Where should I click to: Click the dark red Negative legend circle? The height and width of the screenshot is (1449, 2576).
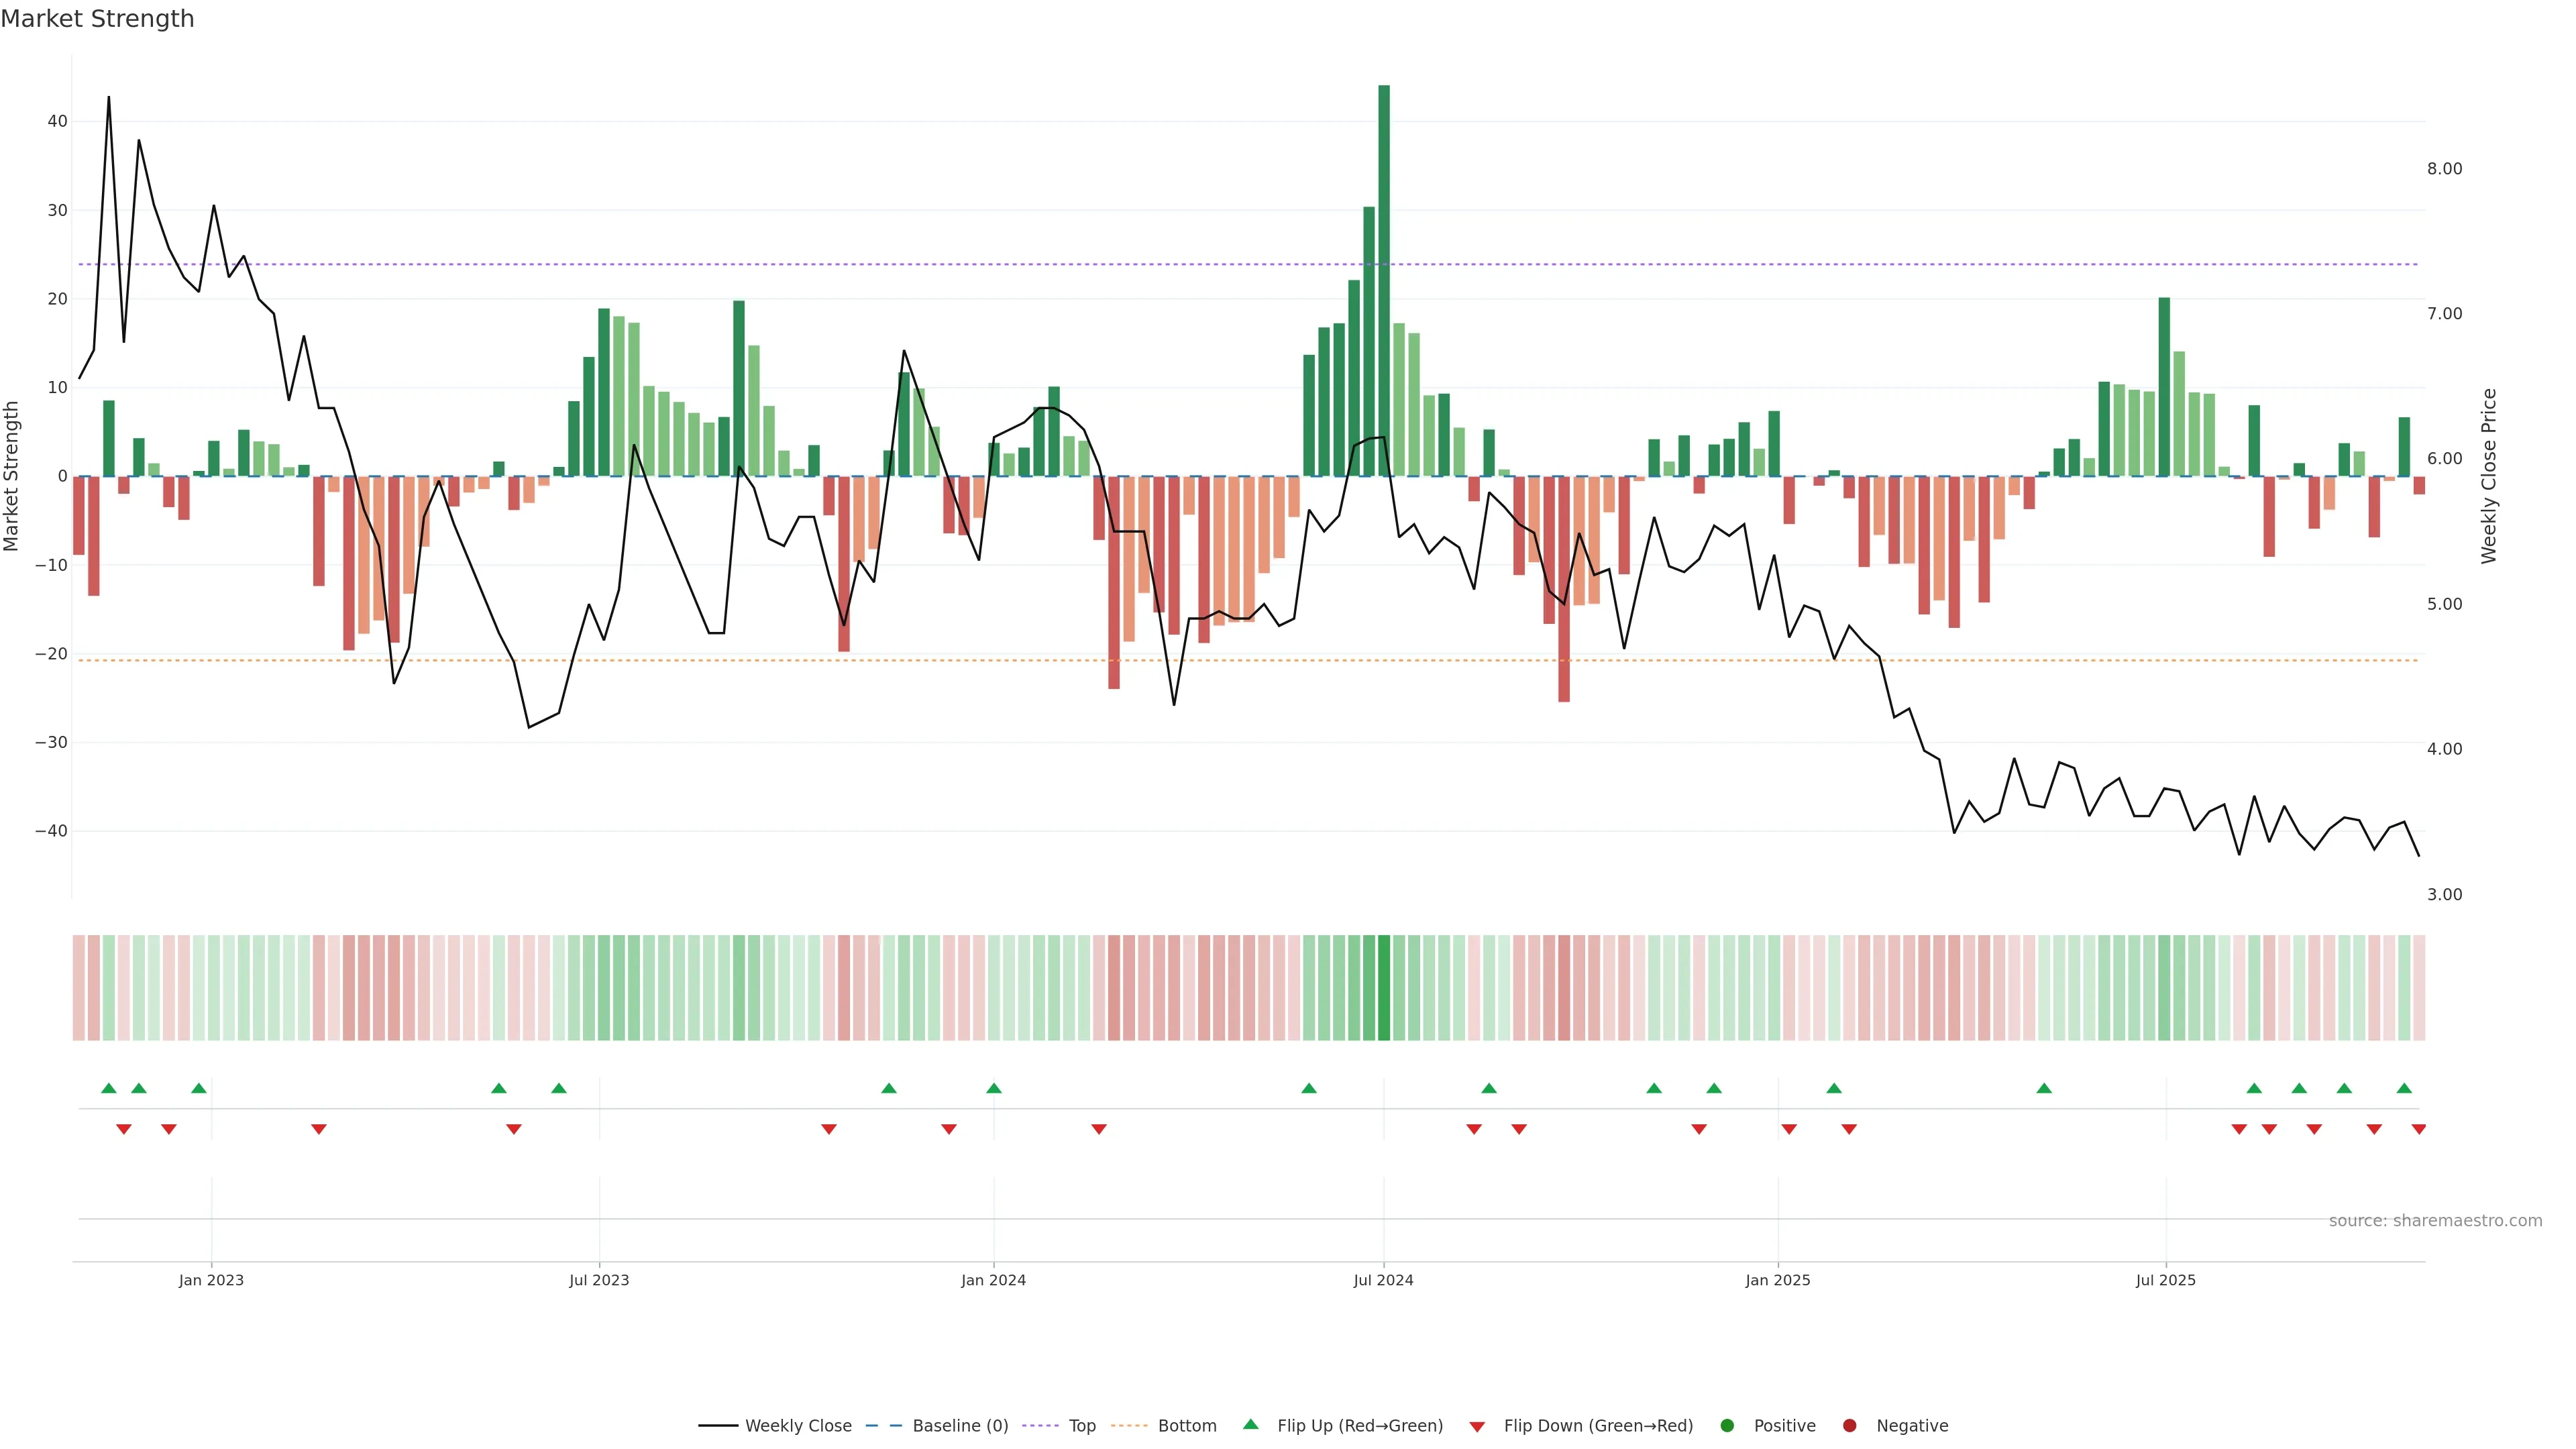click(1849, 1425)
